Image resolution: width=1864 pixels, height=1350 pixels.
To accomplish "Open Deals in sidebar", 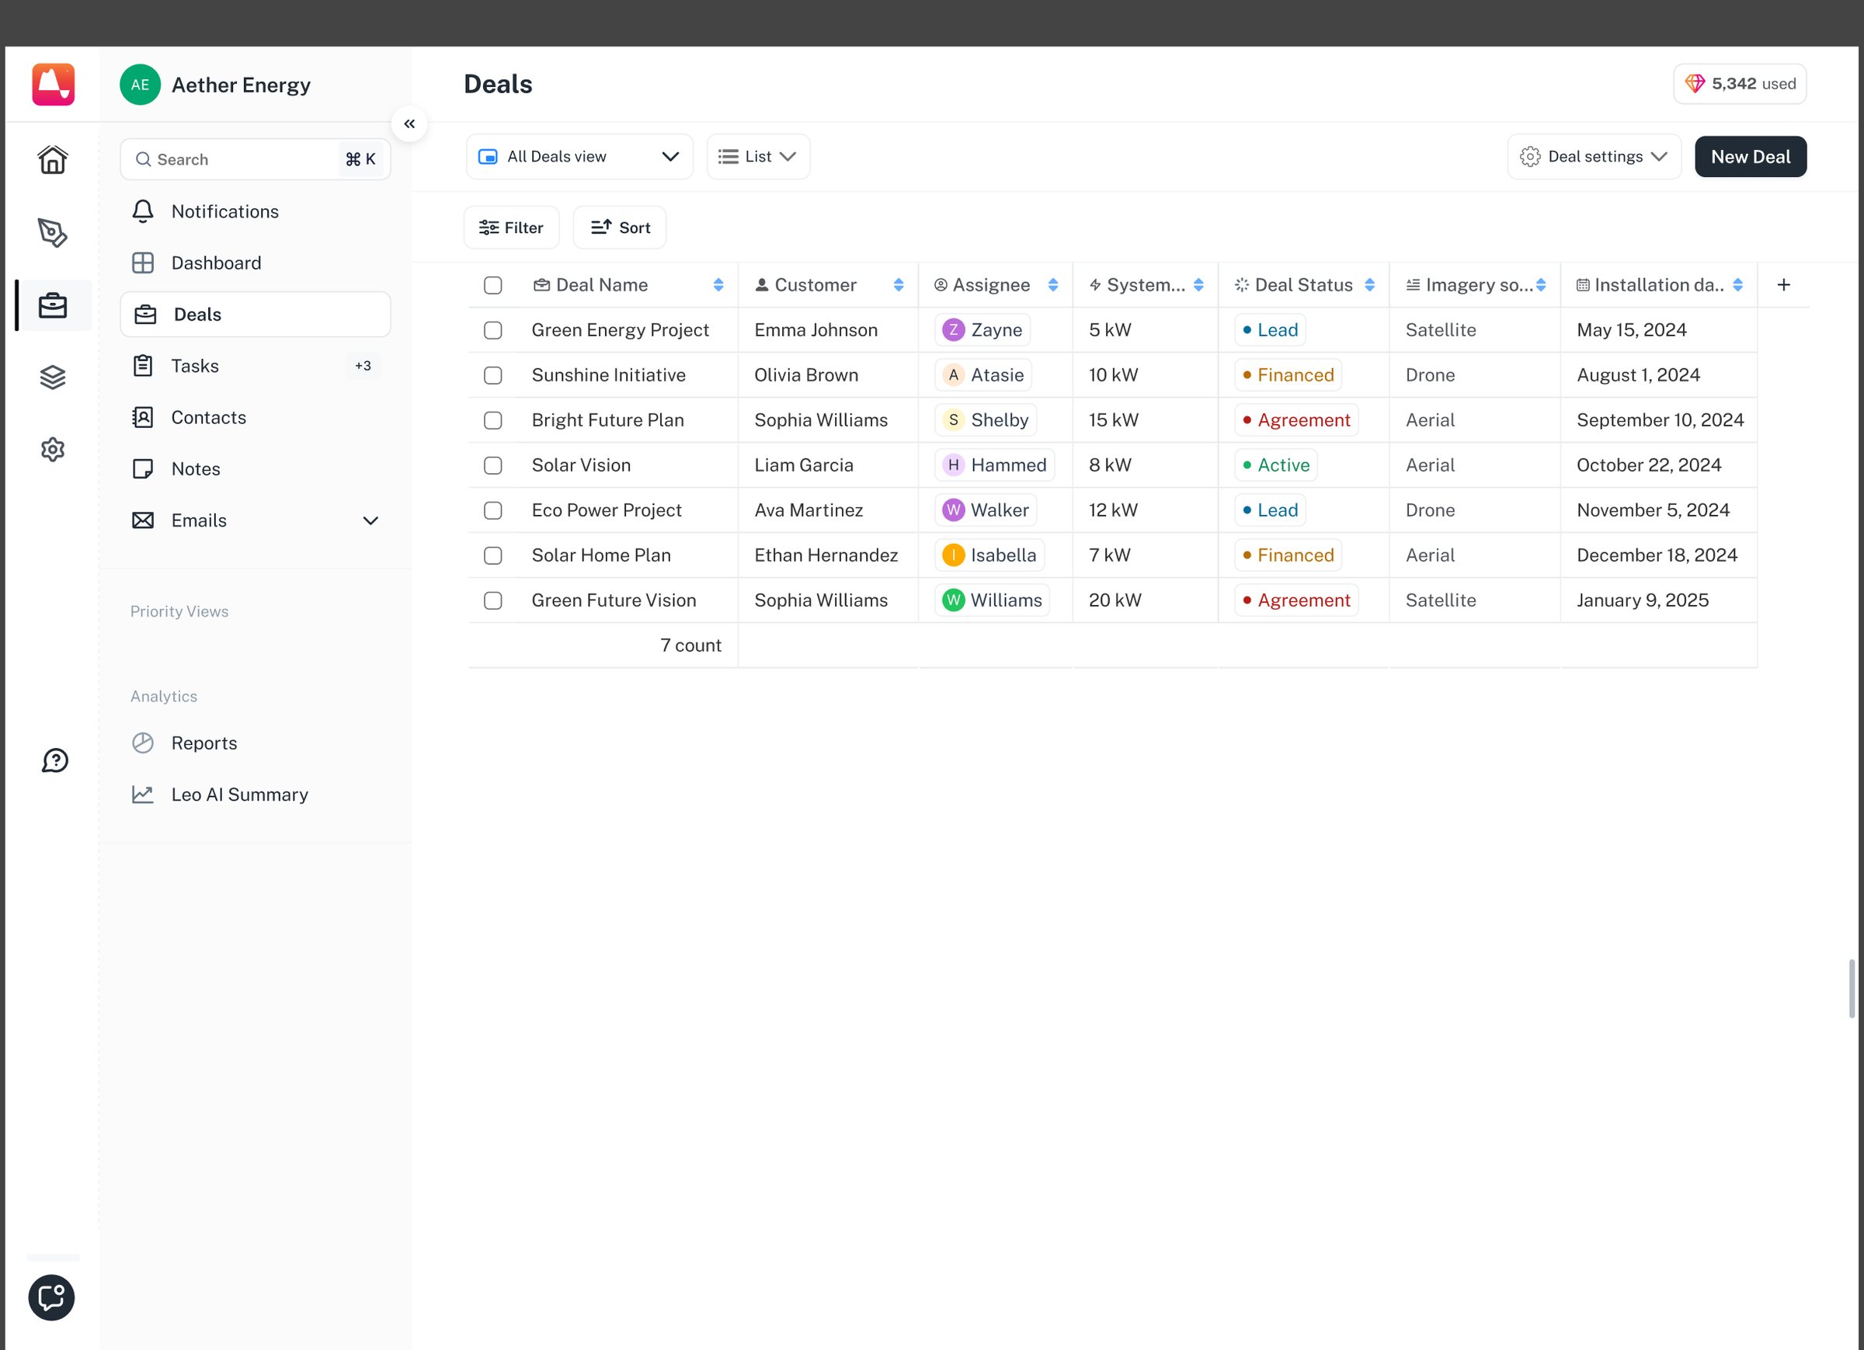I will coord(255,314).
